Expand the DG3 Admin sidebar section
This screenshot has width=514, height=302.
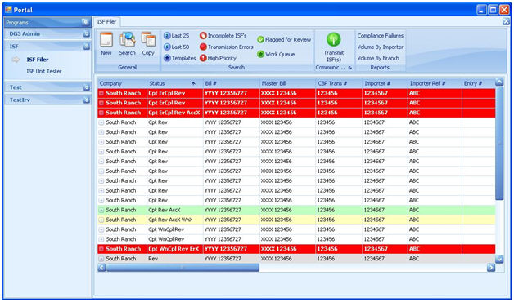point(87,33)
